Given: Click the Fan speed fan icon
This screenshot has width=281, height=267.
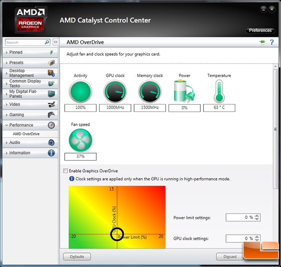Looking at the screenshot, I should click(80, 140).
